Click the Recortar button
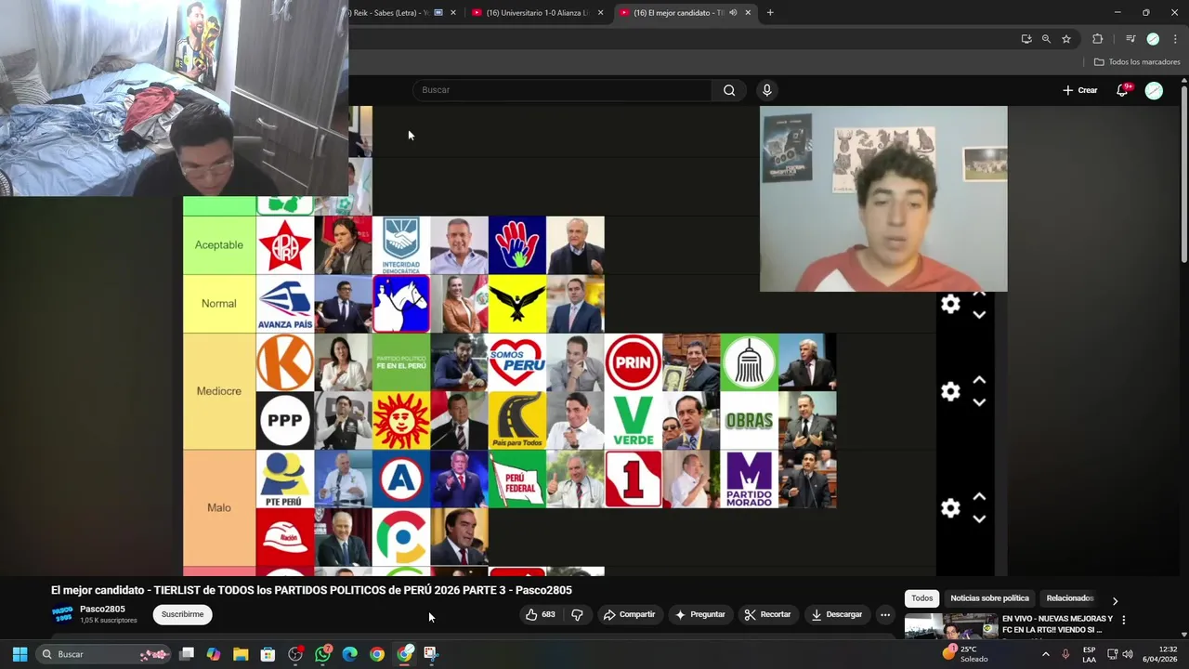The height and width of the screenshot is (669, 1189). coord(767,614)
